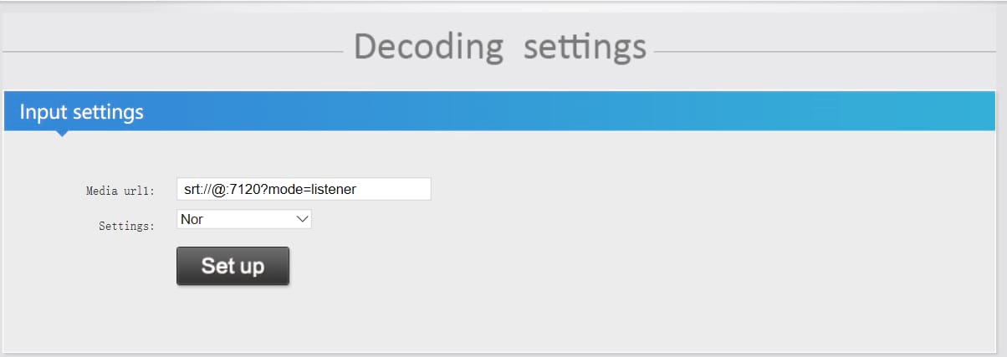Click the Settings label text
The image size is (1007, 357).
coord(126,226)
